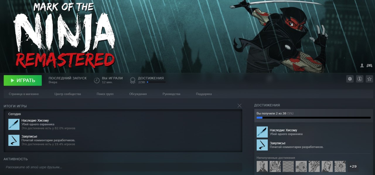Open the Руководства section
The width and height of the screenshot is (375, 175).
pyautogui.click(x=171, y=94)
